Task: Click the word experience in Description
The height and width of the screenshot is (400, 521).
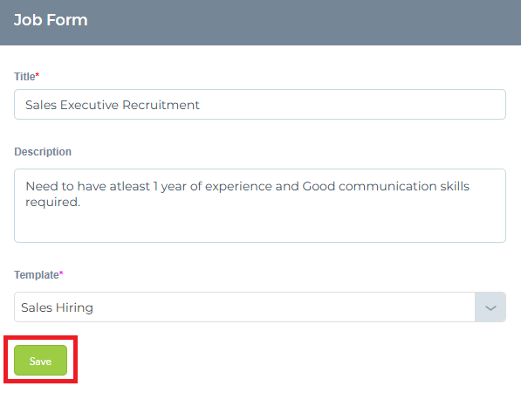Action: [x=238, y=186]
